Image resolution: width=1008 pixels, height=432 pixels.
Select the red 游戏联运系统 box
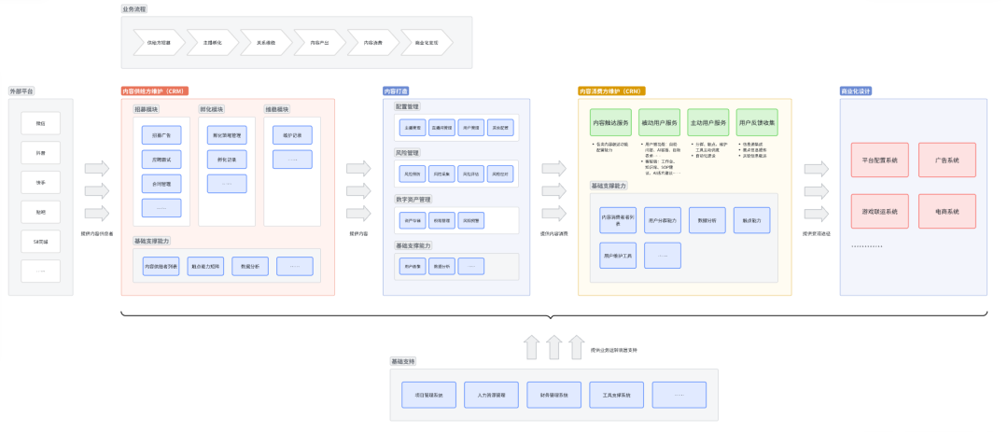(880, 211)
